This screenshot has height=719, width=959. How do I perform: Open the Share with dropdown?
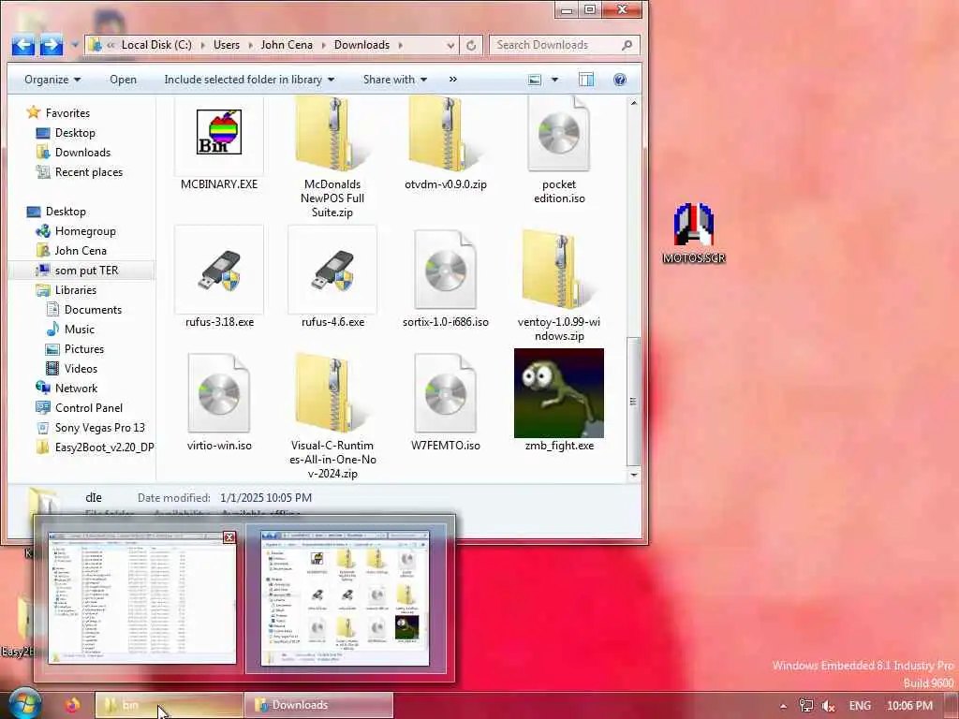coord(394,80)
